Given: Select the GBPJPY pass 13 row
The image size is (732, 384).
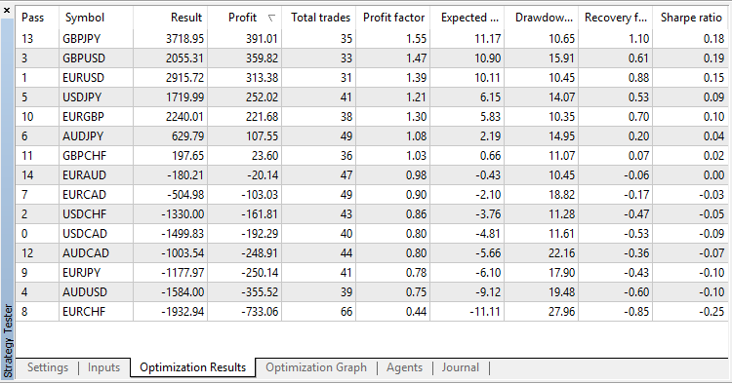Looking at the screenshot, I should tap(372, 39).
